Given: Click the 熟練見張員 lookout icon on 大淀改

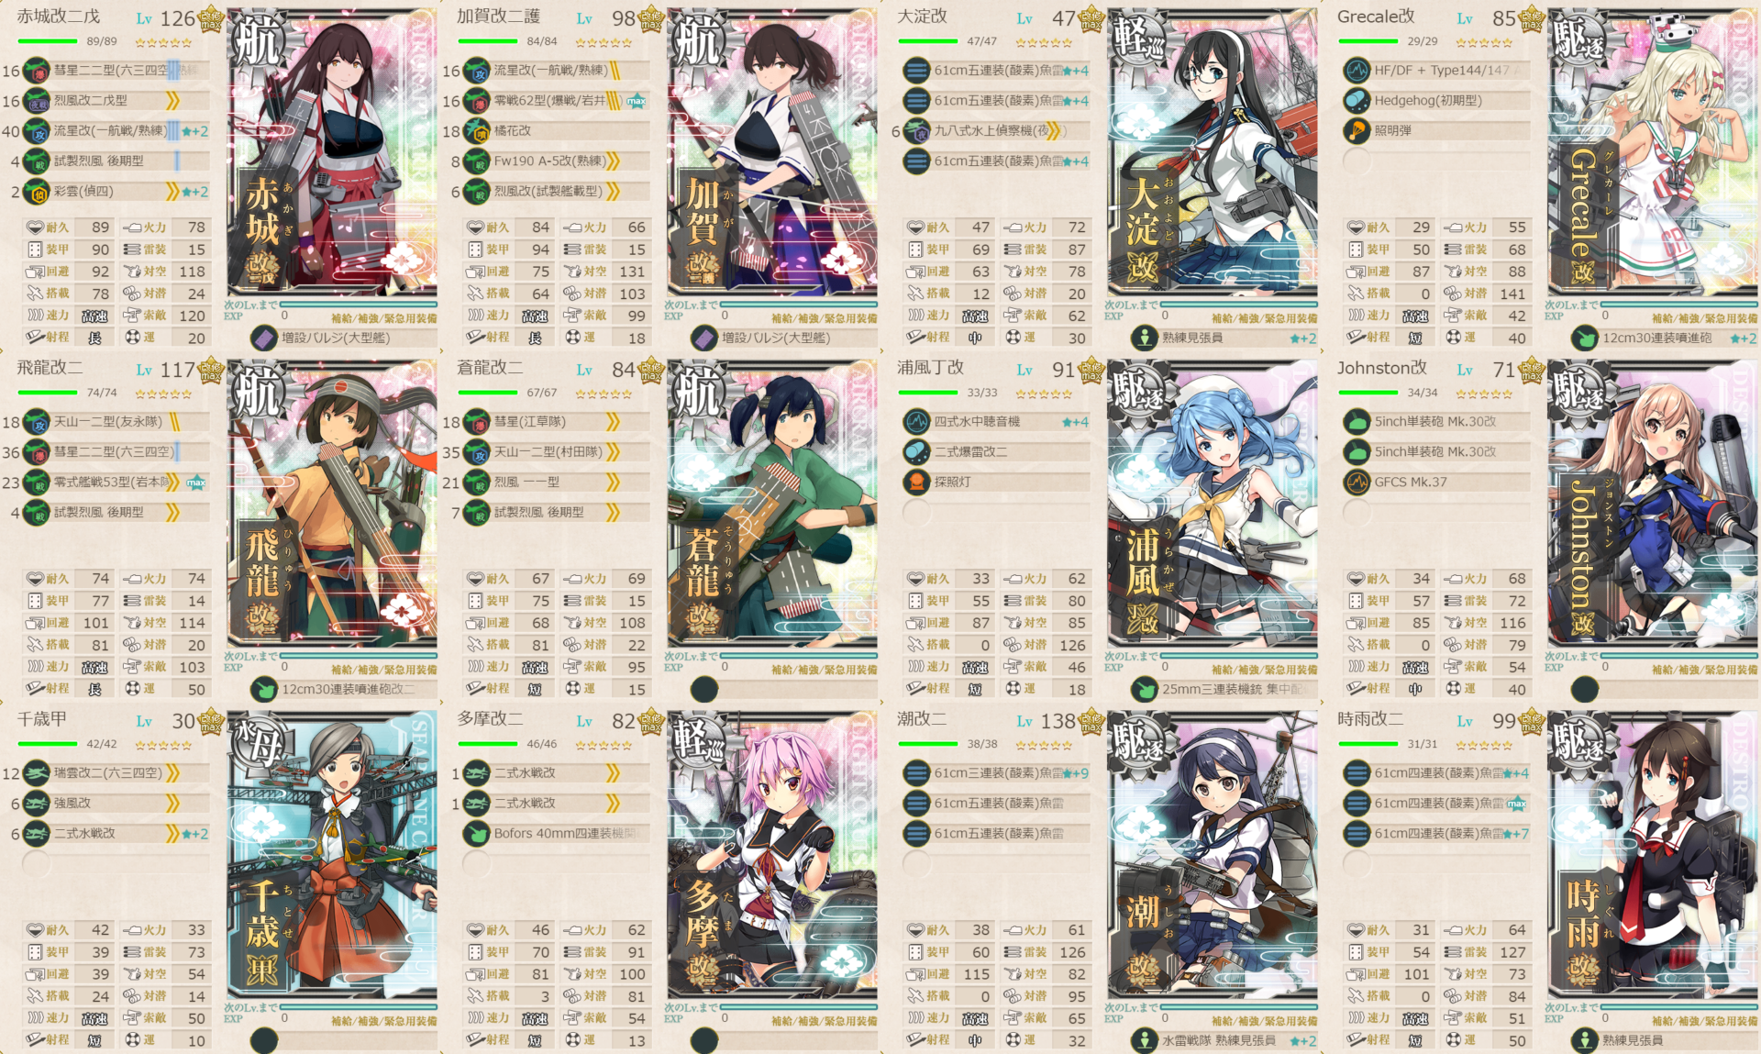Looking at the screenshot, I should (x=1145, y=338).
